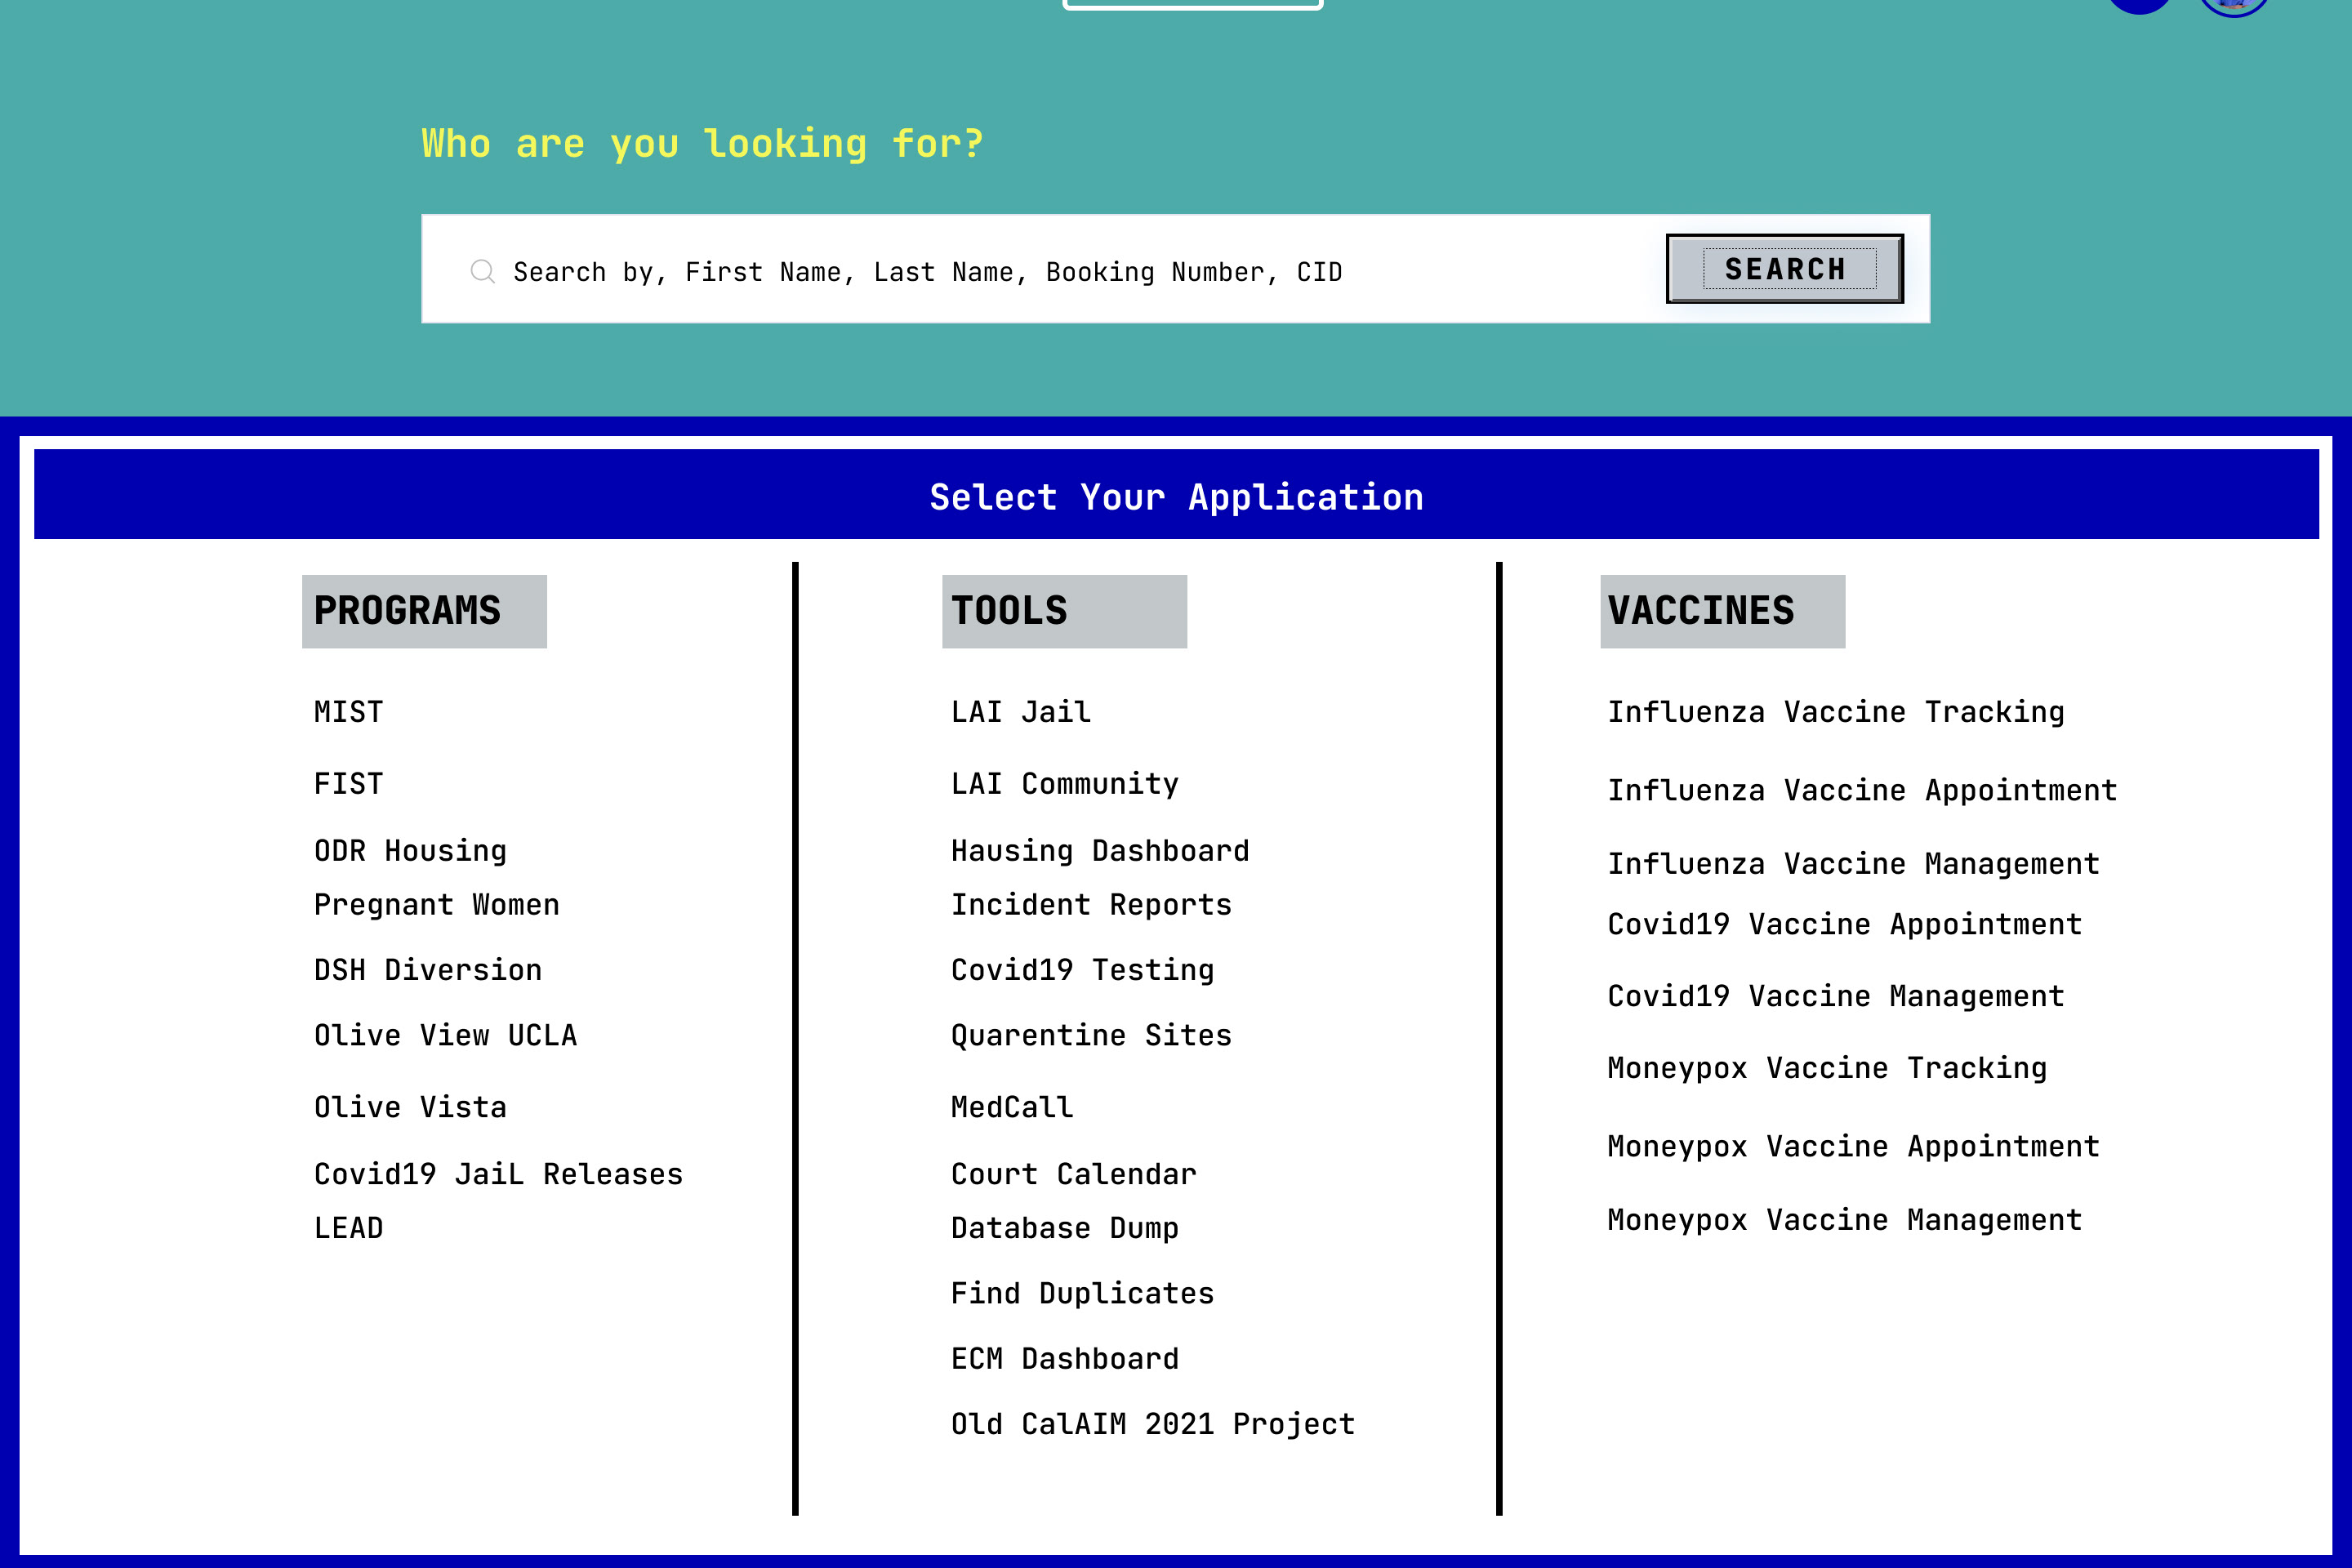This screenshot has width=2352, height=1568.
Task: Open Covid19 Testing tool
Action: click(1082, 970)
